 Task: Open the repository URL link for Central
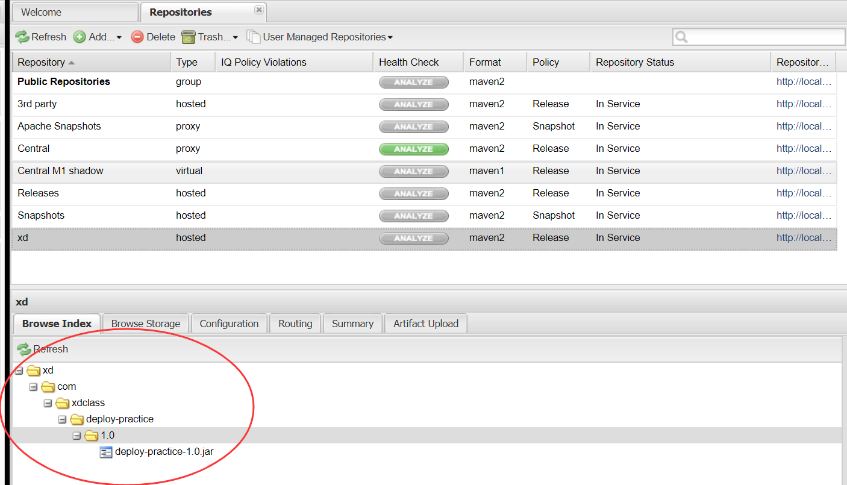[804, 149]
